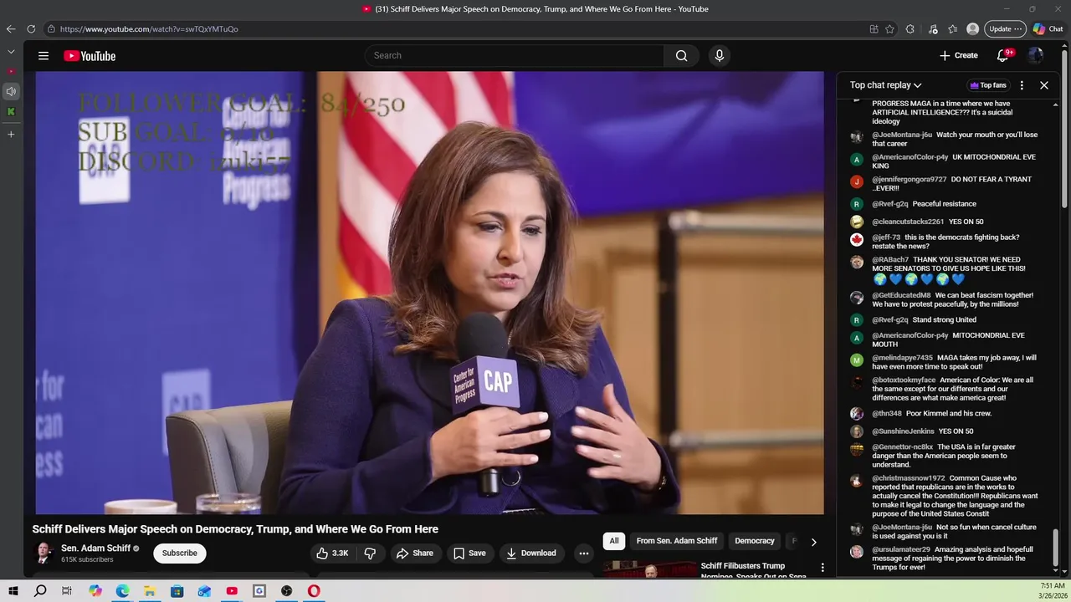Open Task View on the taskbar
The width and height of the screenshot is (1071, 602).
tap(67, 591)
